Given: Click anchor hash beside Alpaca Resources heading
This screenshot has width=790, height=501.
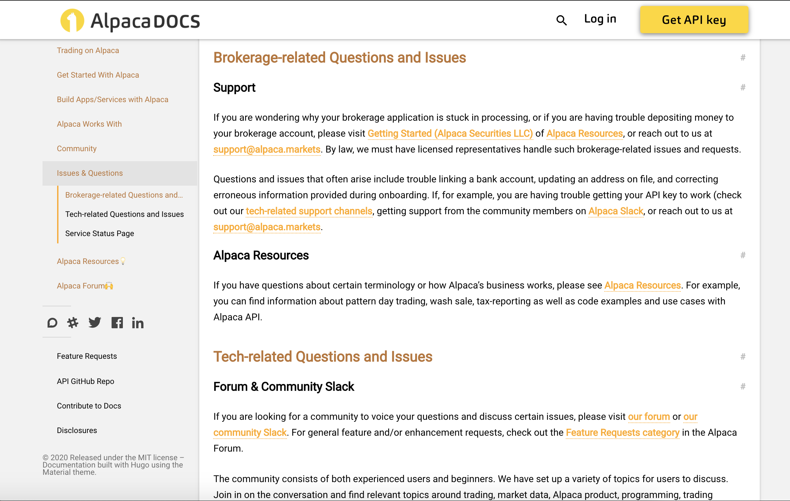Looking at the screenshot, I should pos(743,255).
